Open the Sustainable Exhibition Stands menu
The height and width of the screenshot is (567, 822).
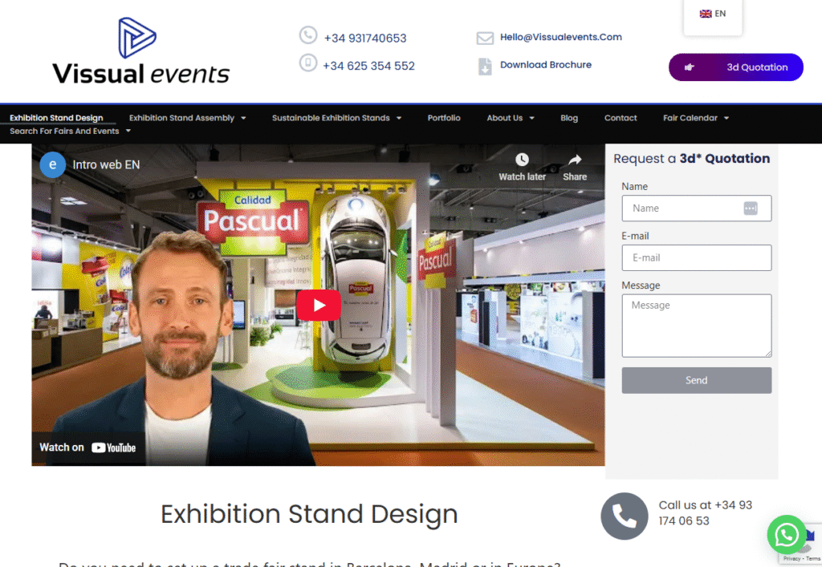click(x=331, y=118)
